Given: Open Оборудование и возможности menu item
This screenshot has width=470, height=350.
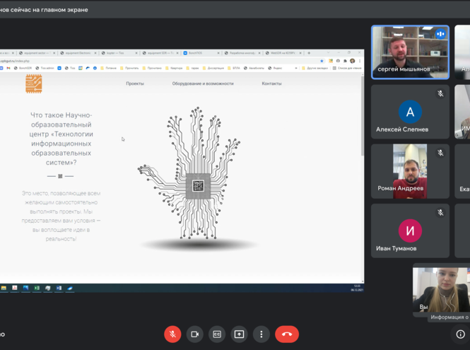Looking at the screenshot, I should 203,83.
